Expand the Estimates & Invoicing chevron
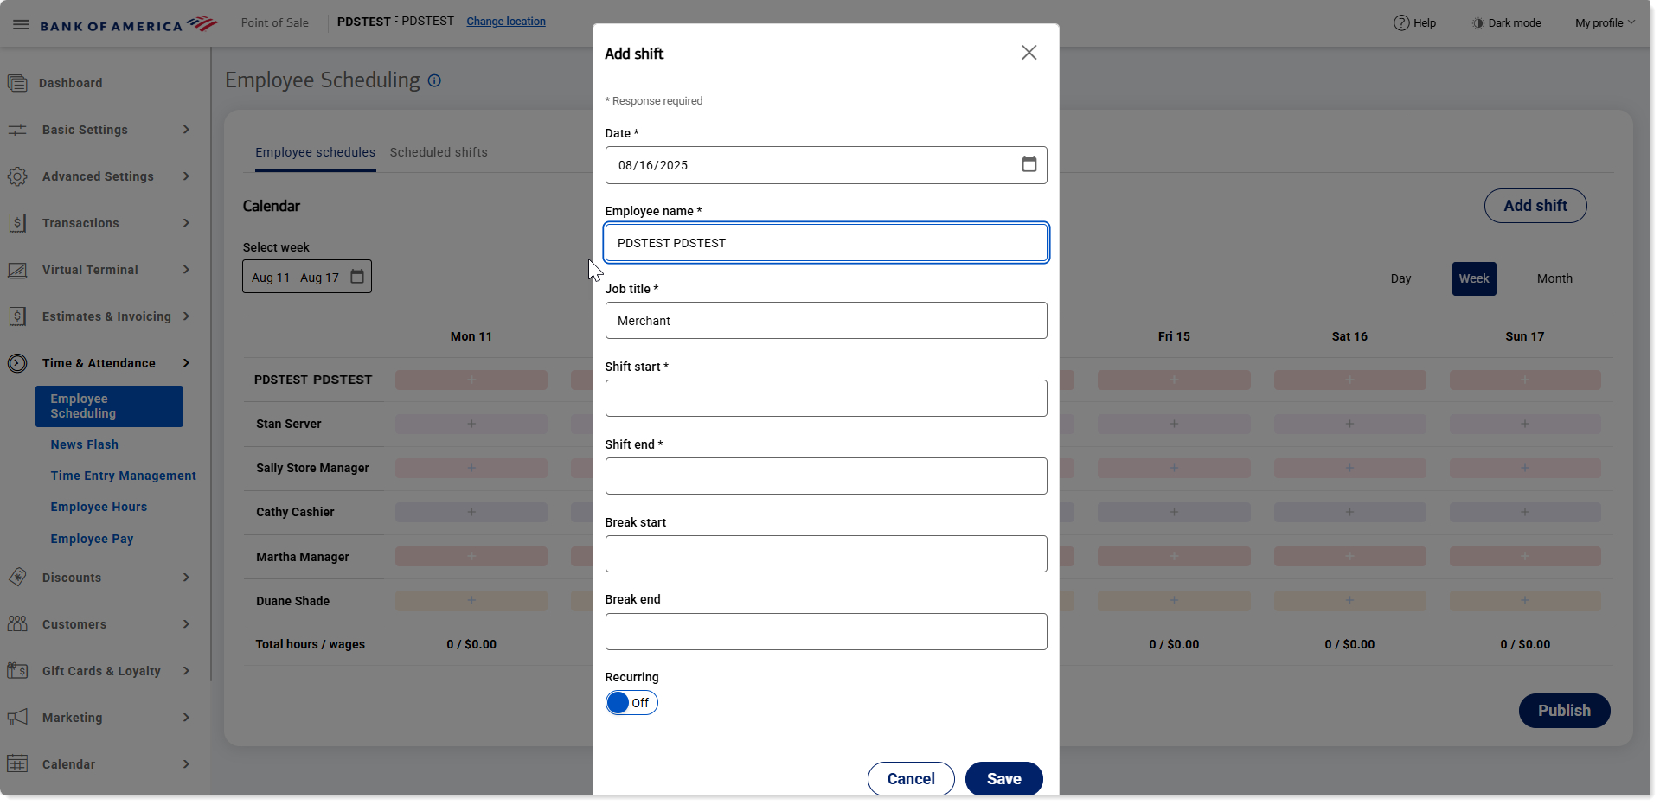The height and width of the screenshot is (805, 1660). [186, 316]
